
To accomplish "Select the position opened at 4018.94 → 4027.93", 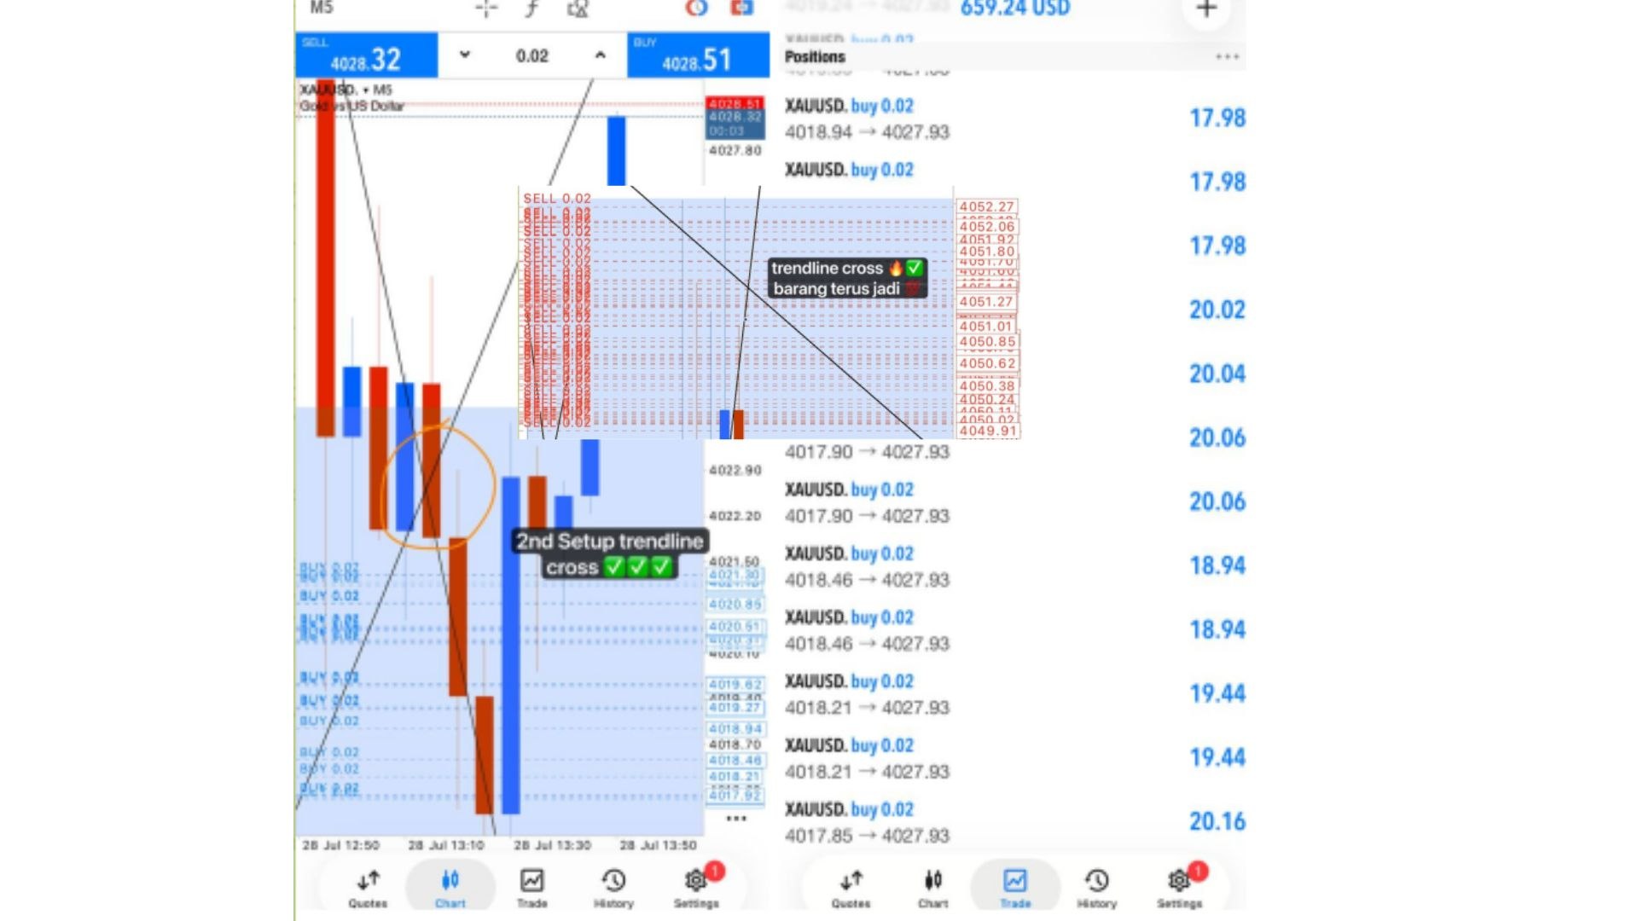I will [x=1015, y=119].
